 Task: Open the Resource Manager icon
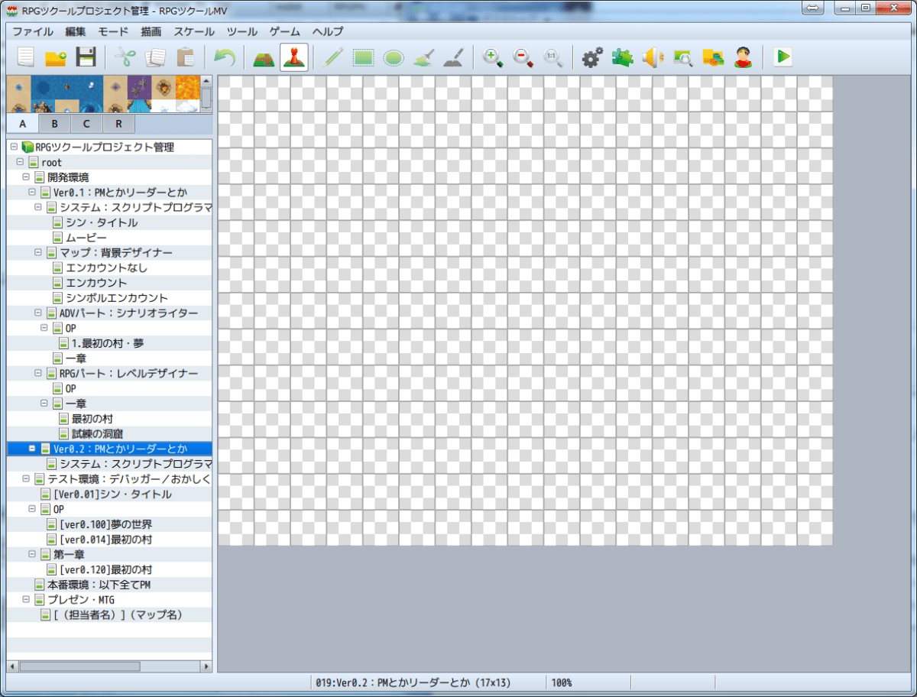coord(713,57)
